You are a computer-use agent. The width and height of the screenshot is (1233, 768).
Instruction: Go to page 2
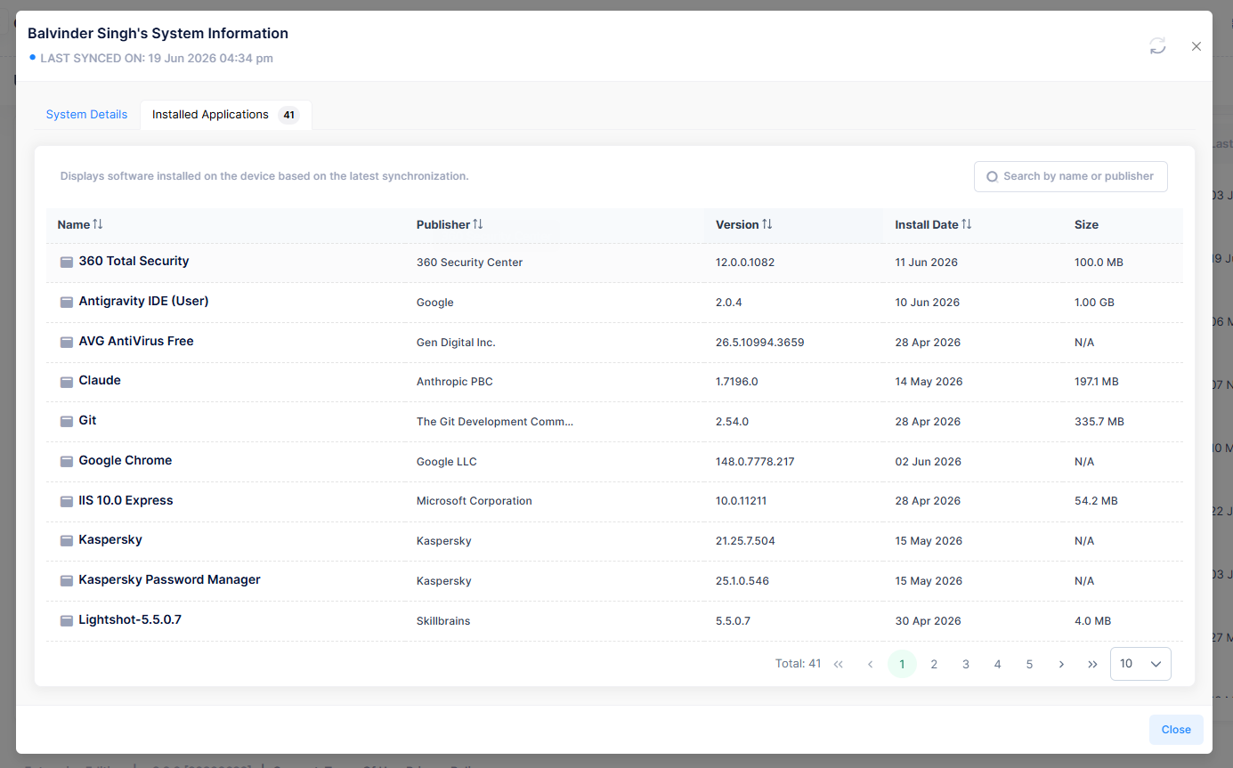[934, 664]
